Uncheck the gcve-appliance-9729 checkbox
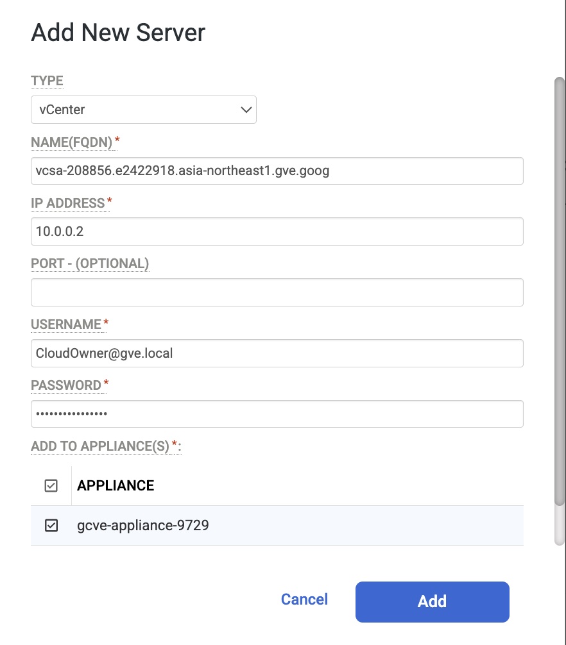Screen dimensions: 566x645 tap(51, 526)
